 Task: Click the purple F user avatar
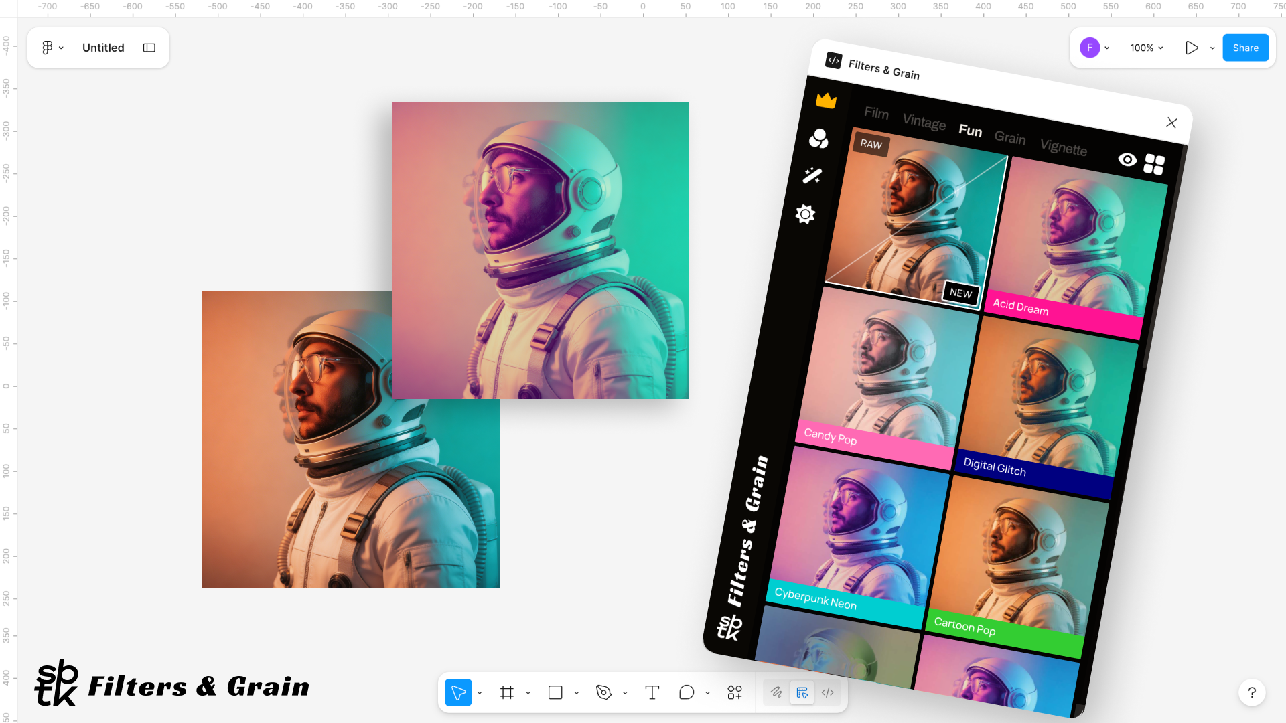(1090, 48)
